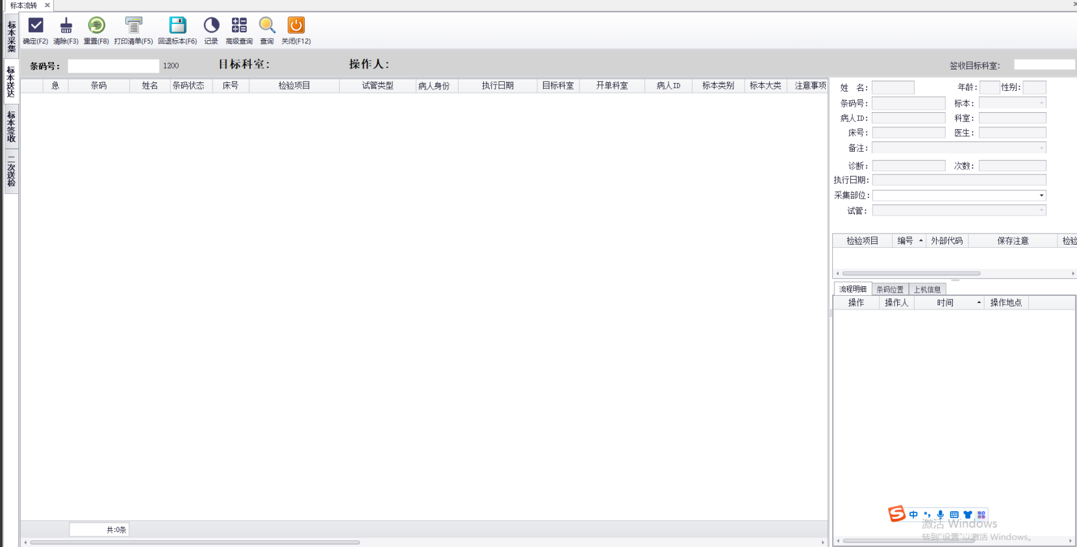The width and height of the screenshot is (1077, 547).
Task: Click the 打印清单(F5) printer icon
Action: click(133, 25)
